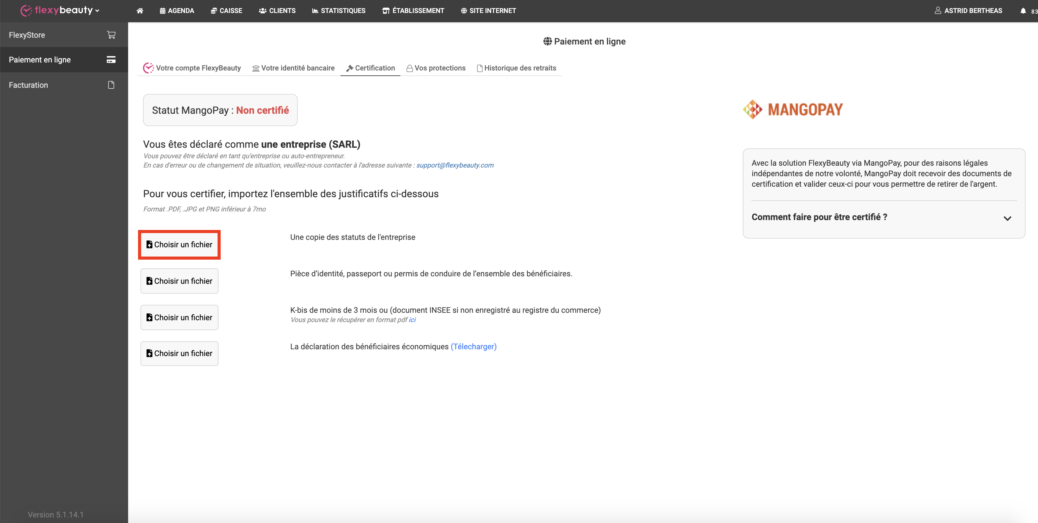Click the Télecharger declaration link
Image resolution: width=1038 pixels, height=523 pixels.
tap(474, 347)
